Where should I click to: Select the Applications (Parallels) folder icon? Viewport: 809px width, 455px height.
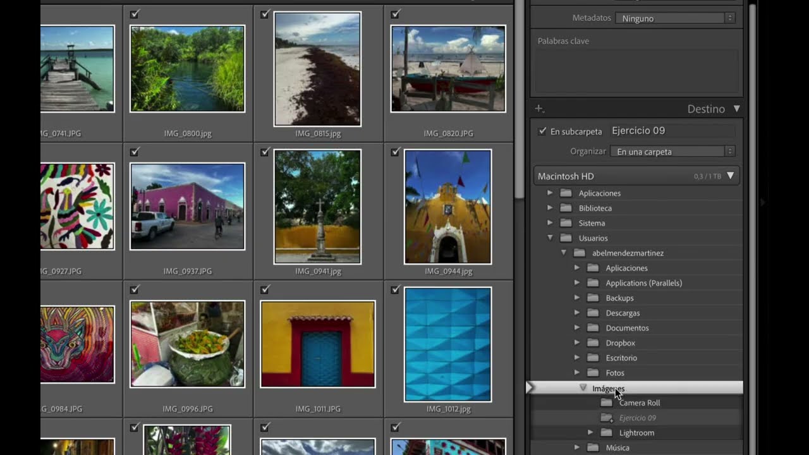(x=593, y=283)
